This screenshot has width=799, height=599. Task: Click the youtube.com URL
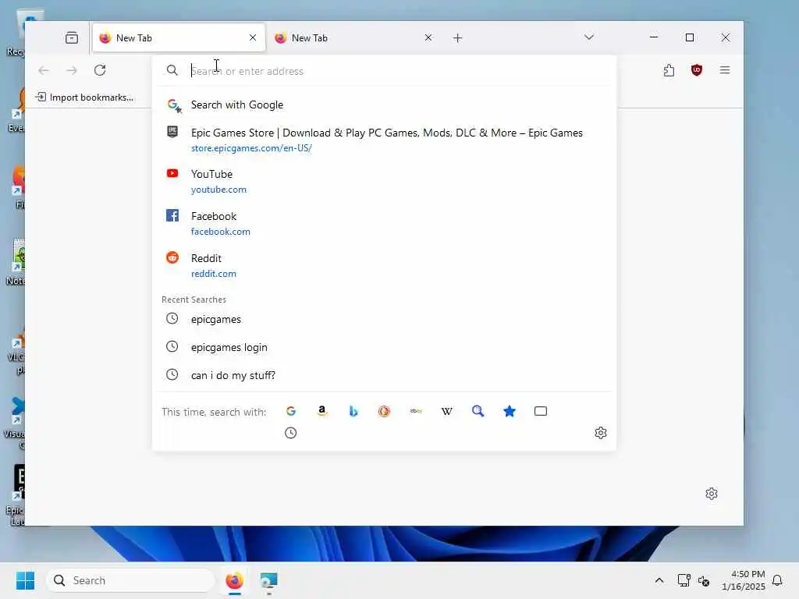click(218, 190)
